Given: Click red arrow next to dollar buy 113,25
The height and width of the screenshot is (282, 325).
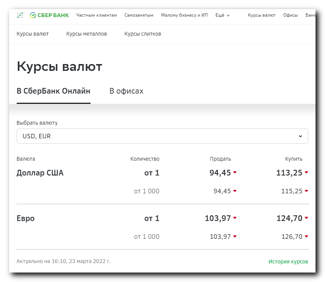Looking at the screenshot, I should [306, 173].
